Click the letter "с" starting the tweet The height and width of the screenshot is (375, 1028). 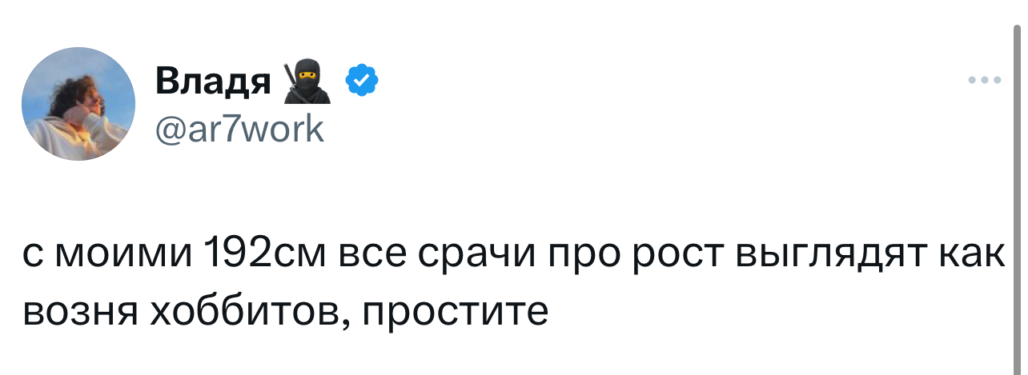[35, 257]
